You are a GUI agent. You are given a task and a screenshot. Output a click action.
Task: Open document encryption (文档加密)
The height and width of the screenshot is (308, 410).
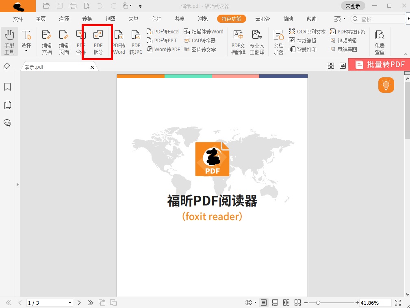pos(278,42)
